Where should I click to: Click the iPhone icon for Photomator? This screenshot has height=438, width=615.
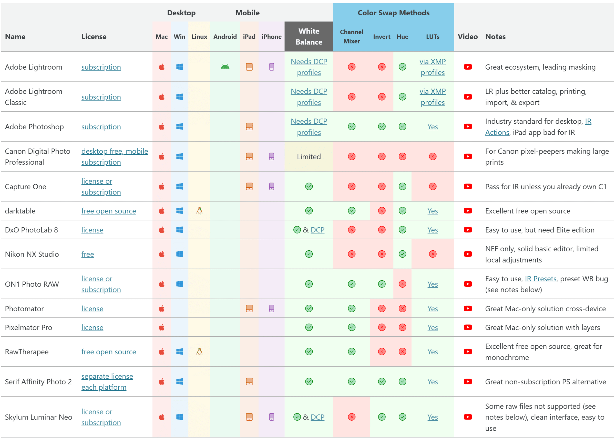click(x=271, y=308)
